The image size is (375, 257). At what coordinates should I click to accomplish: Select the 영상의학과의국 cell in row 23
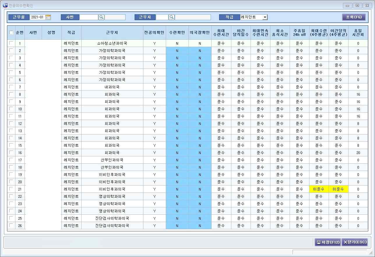coord(112,204)
